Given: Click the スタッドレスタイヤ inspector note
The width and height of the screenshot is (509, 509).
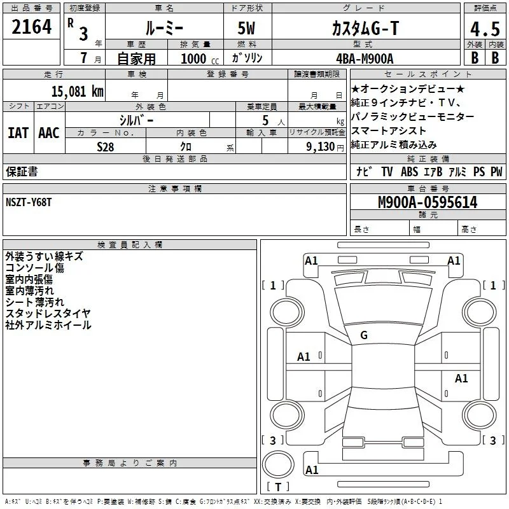Looking at the screenshot, I should coord(48,313).
